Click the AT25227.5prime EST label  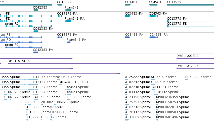point(138,77)
